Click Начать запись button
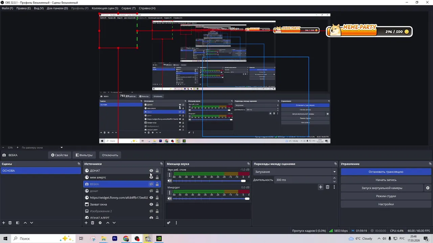Screen dimensions: 433x243 tap(386, 180)
